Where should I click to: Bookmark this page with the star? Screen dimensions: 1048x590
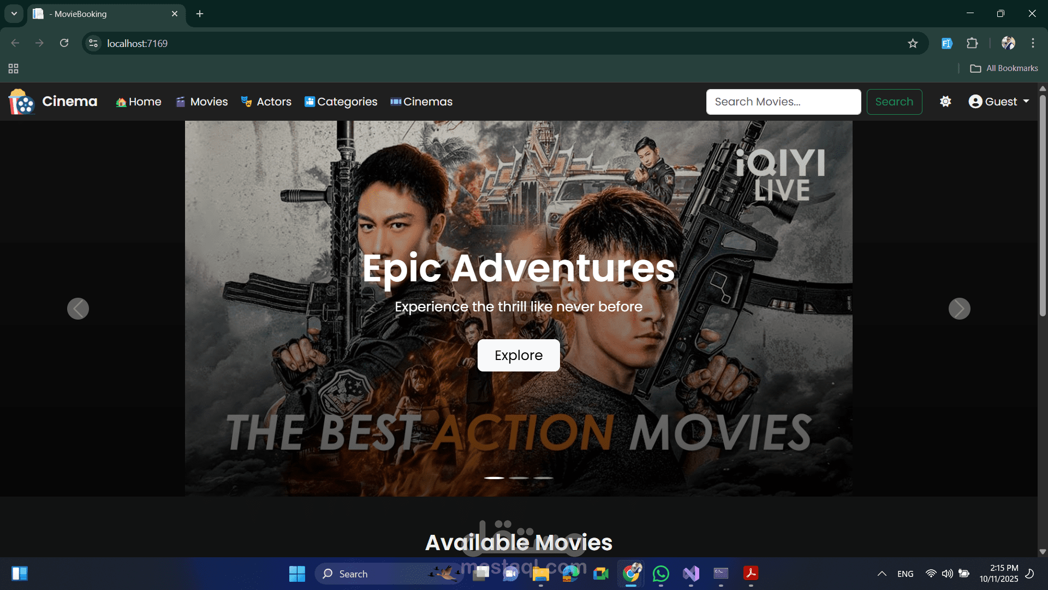point(913,43)
